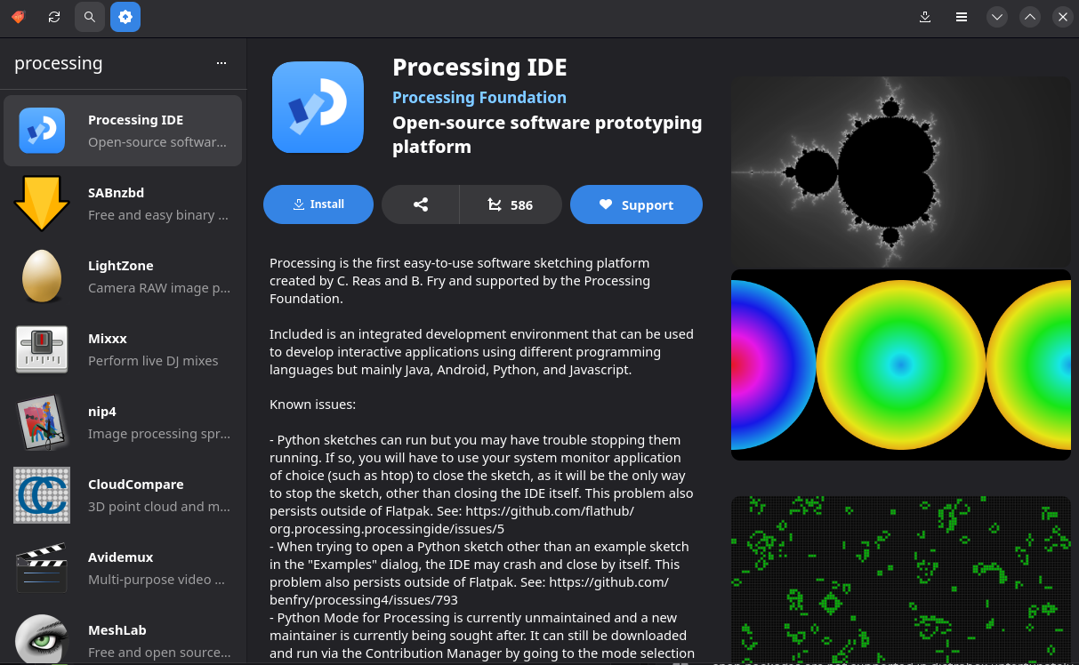
Task: Click the Support button
Action: (636, 204)
